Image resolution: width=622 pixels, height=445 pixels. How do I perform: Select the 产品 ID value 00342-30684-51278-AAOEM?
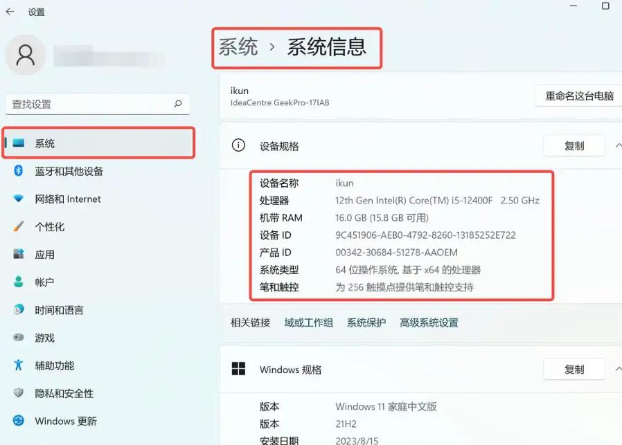point(396,253)
